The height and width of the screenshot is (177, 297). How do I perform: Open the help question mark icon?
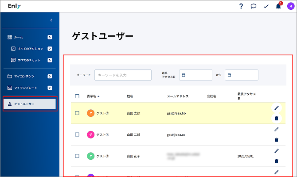tap(241, 6)
